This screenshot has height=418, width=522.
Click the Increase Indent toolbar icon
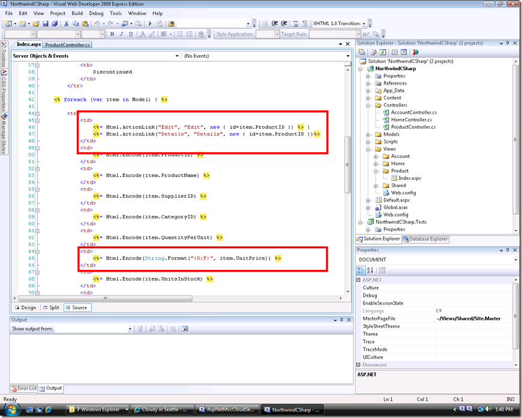[284, 23]
